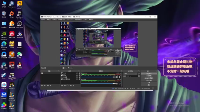Select the text source T icon row
The width and height of the screenshot is (200, 112).
pyautogui.click(x=70, y=73)
